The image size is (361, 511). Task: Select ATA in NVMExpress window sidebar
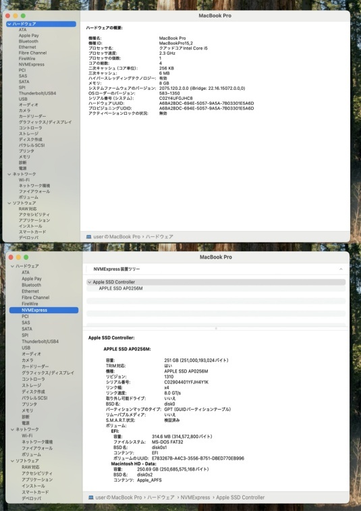[26, 273]
